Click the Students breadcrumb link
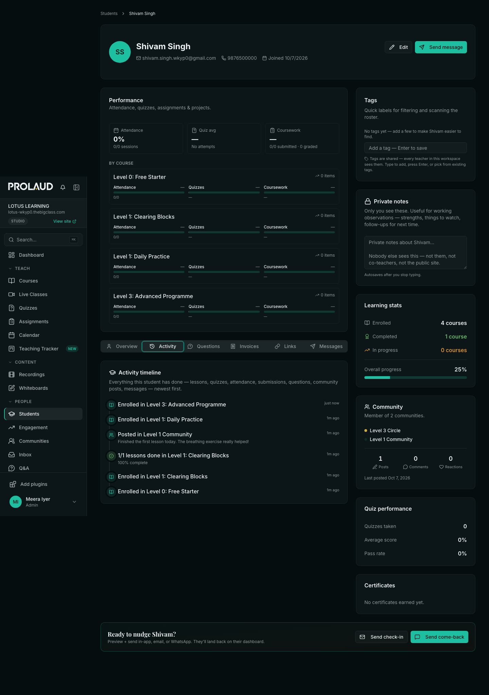Viewport: 489px width, 695px height. click(x=109, y=14)
